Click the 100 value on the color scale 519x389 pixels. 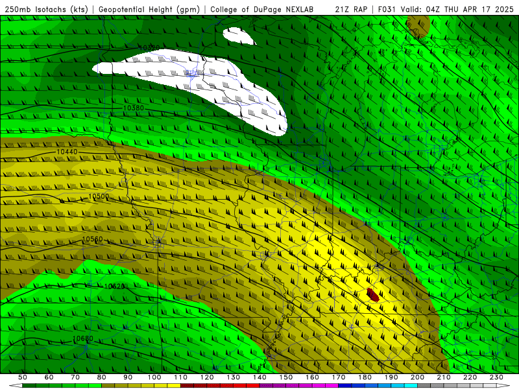[154, 377]
